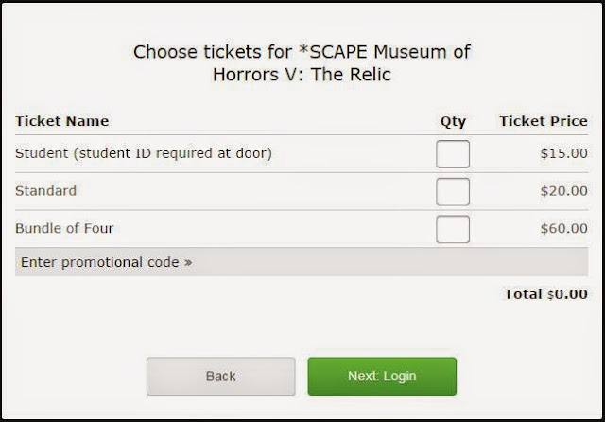Select the Student ticket name label
Viewport: 605px width, 422px height.
[144, 152]
